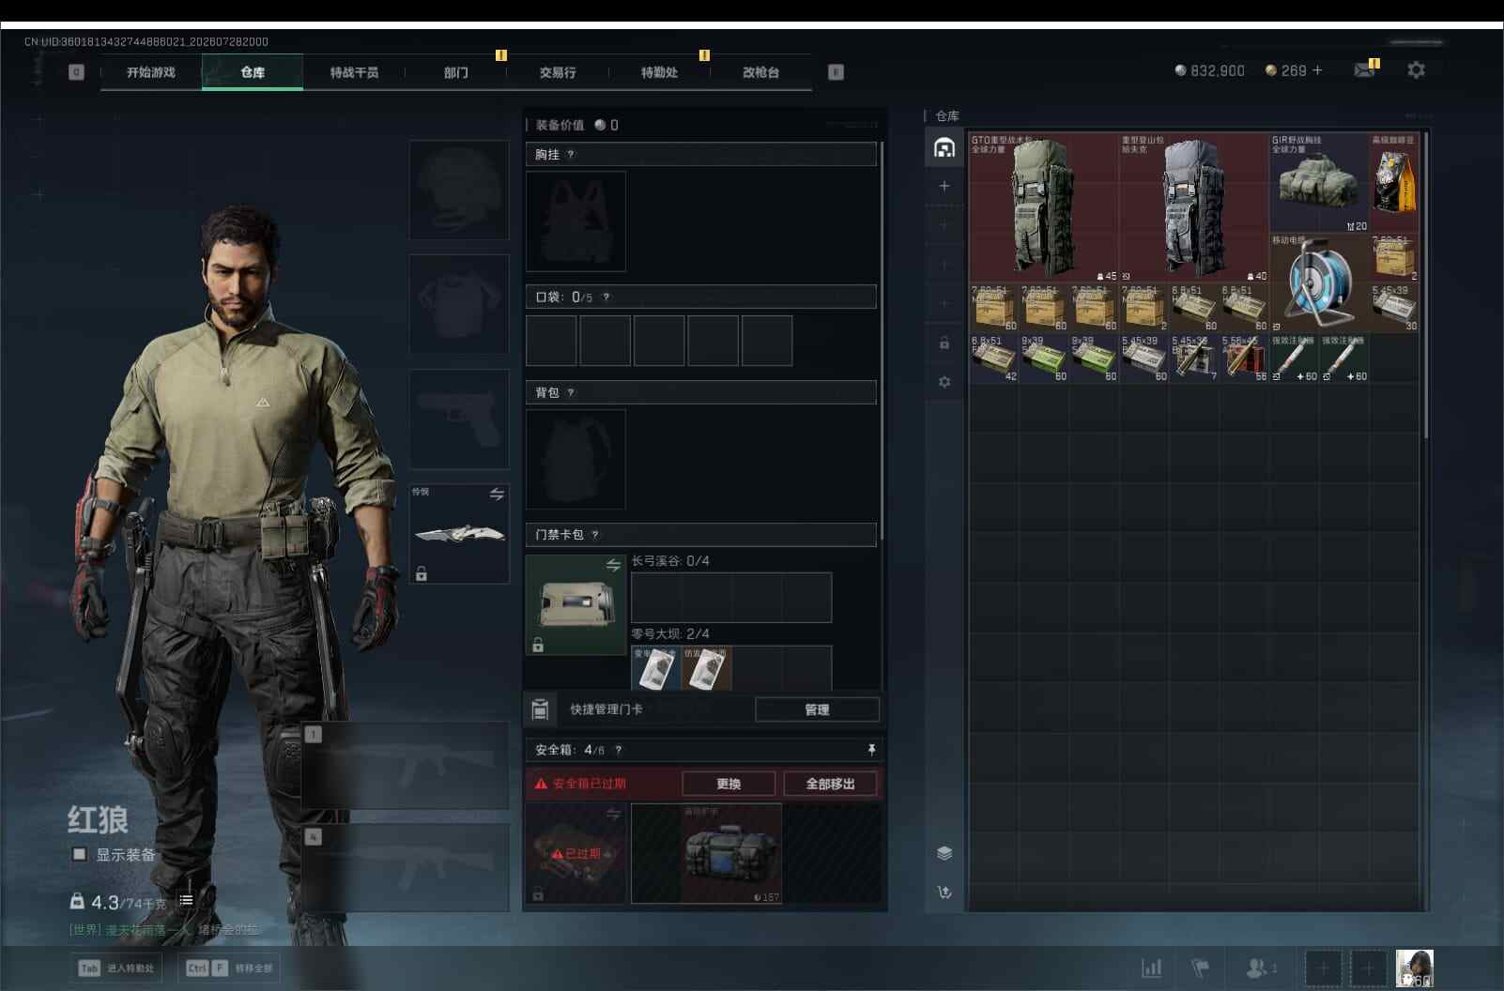The width and height of the screenshot is (1504, 991).
Task: Select the main stash page icon
Action: pyautogui.click(x=944, y=147)
